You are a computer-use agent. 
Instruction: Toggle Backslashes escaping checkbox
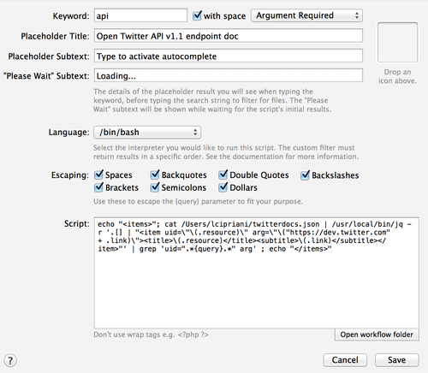coord(305,175)
